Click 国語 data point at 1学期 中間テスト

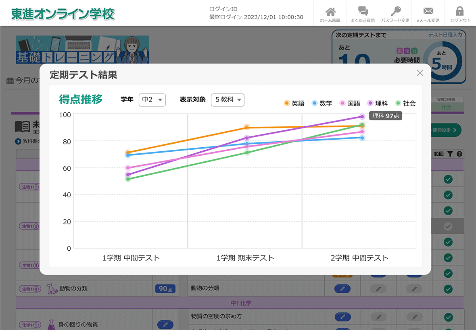pyautogui.click(x=128, y=168)
